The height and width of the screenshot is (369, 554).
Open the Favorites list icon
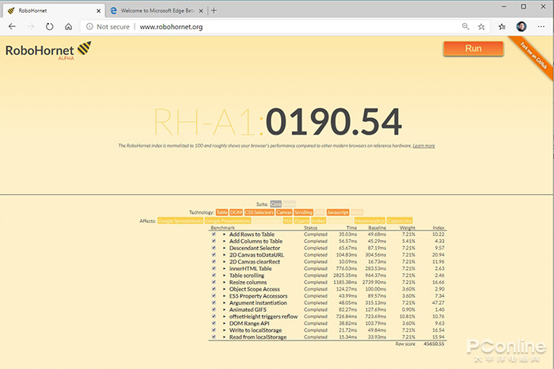[502, 26]
